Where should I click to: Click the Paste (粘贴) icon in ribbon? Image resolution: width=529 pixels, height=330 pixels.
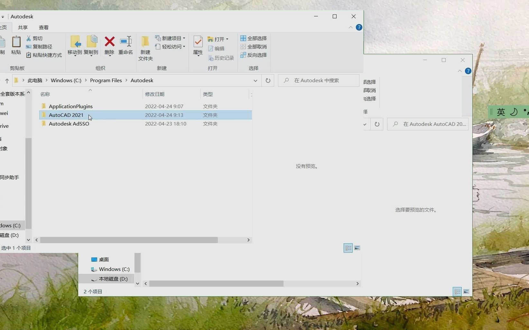click(16, 42)
